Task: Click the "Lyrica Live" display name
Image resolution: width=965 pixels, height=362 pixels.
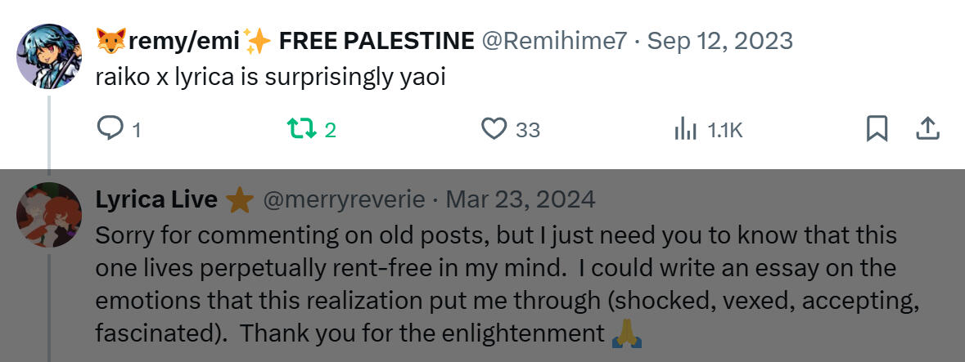Action: [x=156, y=199]
